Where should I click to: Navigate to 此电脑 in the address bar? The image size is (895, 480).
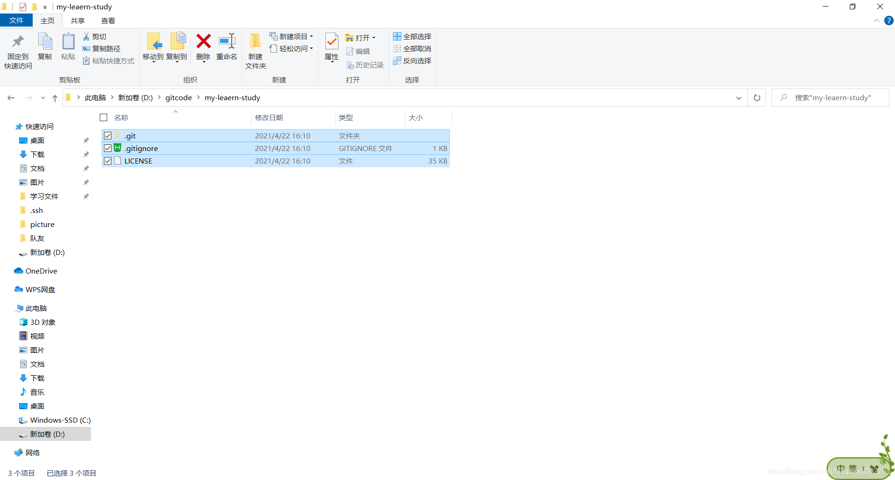click(x=96, y=97)
